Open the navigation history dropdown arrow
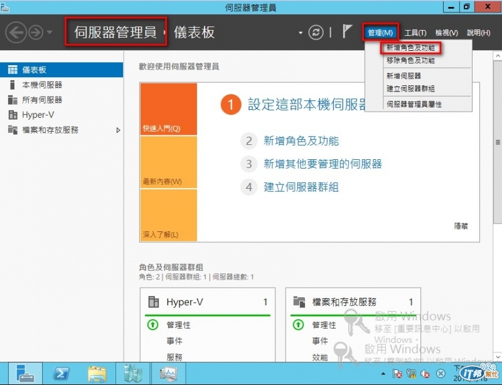 (50, 33)
